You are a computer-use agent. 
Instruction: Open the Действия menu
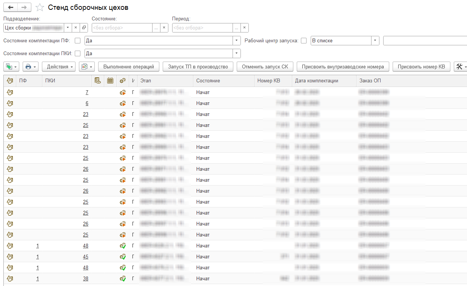click(59, 67)
